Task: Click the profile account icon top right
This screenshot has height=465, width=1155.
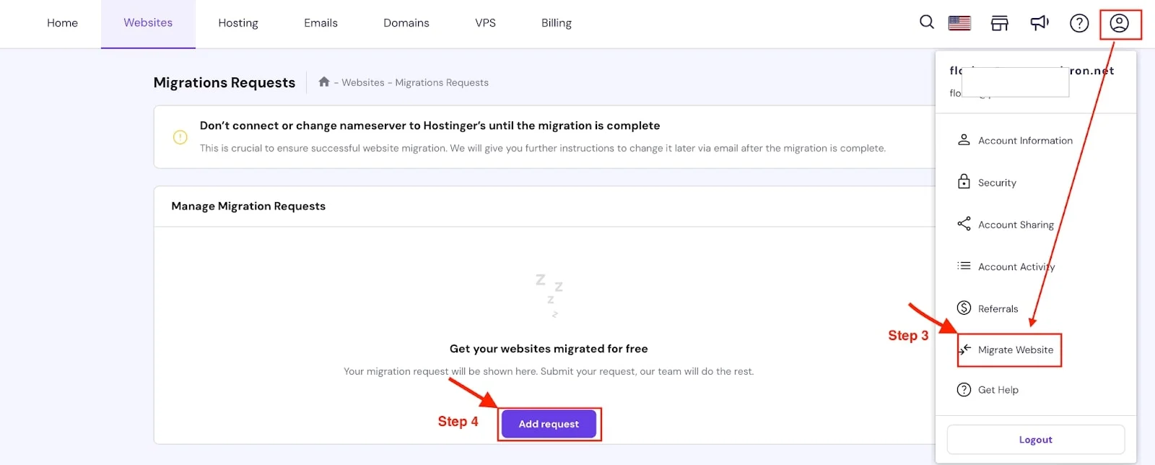Action: pyautogui.click(x=1120, y=24)
